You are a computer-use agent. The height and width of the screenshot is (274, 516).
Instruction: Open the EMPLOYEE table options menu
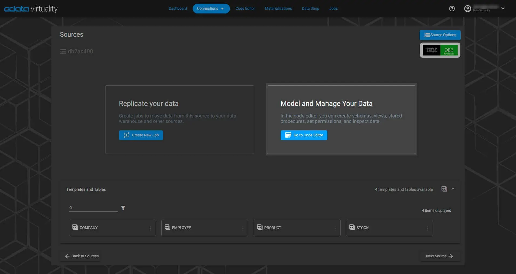coord(243,228)
